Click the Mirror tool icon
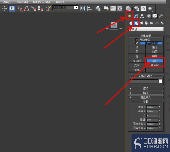The height and width of the screenshot is (152, 170). point(83,8)
